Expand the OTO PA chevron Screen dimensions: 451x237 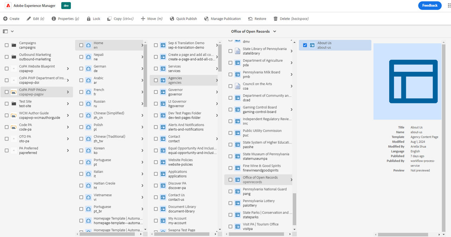pyautogui.click(x=68, y=139)
